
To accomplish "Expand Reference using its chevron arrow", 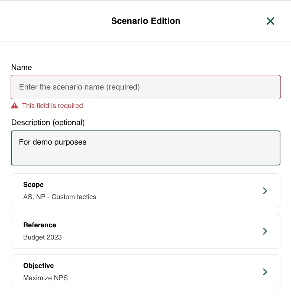I will tap(265, 231).
